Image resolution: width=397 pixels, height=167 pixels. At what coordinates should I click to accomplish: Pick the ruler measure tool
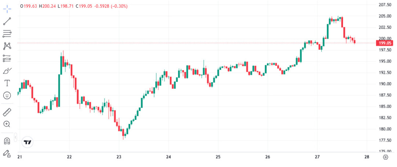[7, 112]
